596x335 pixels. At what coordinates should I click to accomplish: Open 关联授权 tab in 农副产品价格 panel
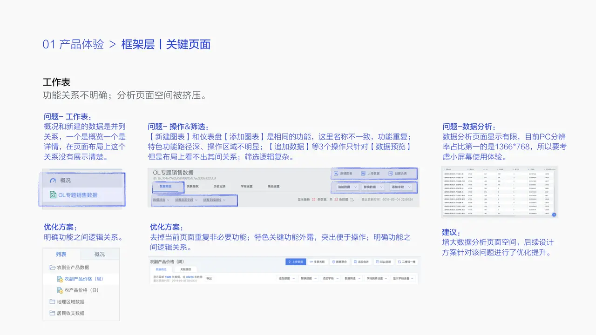pos(186,269)
